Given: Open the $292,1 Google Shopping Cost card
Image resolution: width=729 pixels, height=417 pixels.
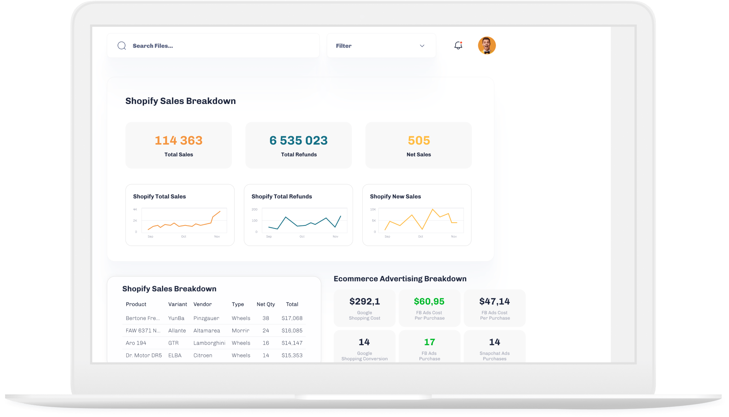Looking at the screenshot, I should pos(364,308).
